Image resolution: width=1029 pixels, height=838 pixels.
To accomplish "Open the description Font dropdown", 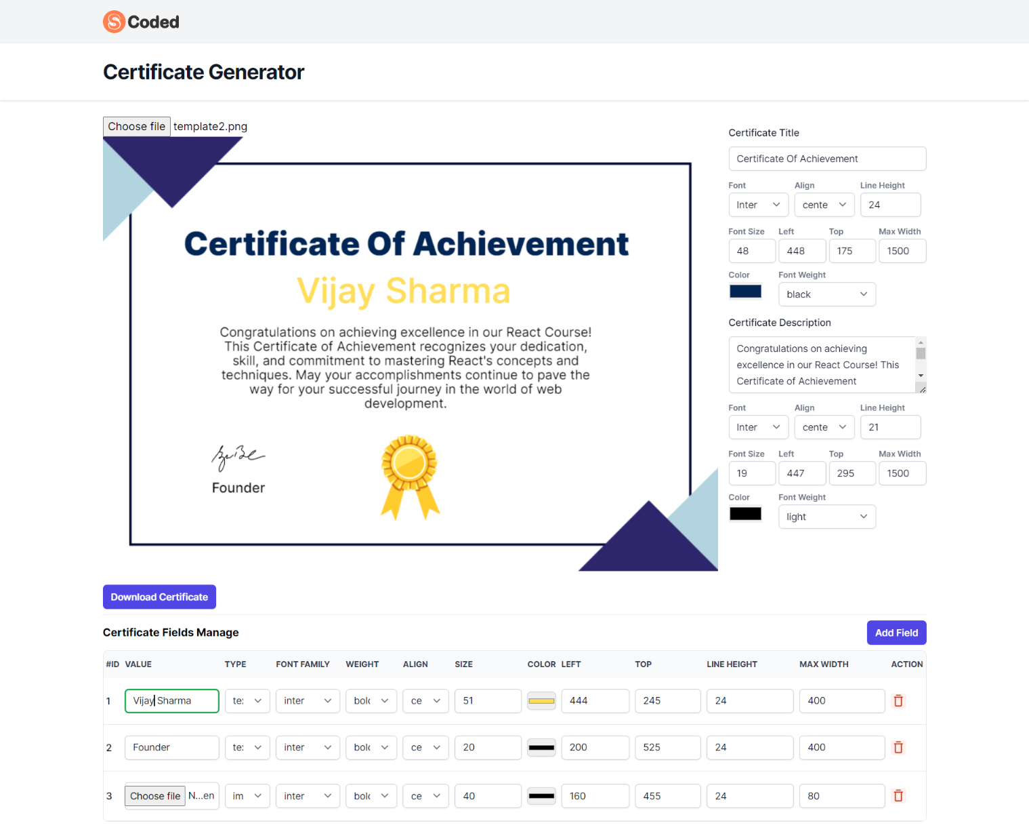I will pos(759,427).
